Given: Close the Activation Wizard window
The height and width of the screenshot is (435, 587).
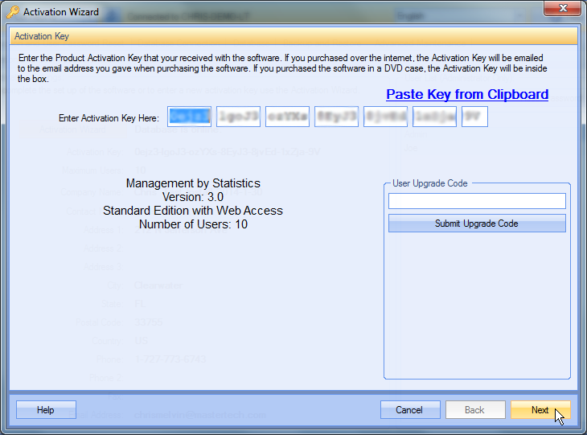Looking at the screenshot, I should click(563, 8).
